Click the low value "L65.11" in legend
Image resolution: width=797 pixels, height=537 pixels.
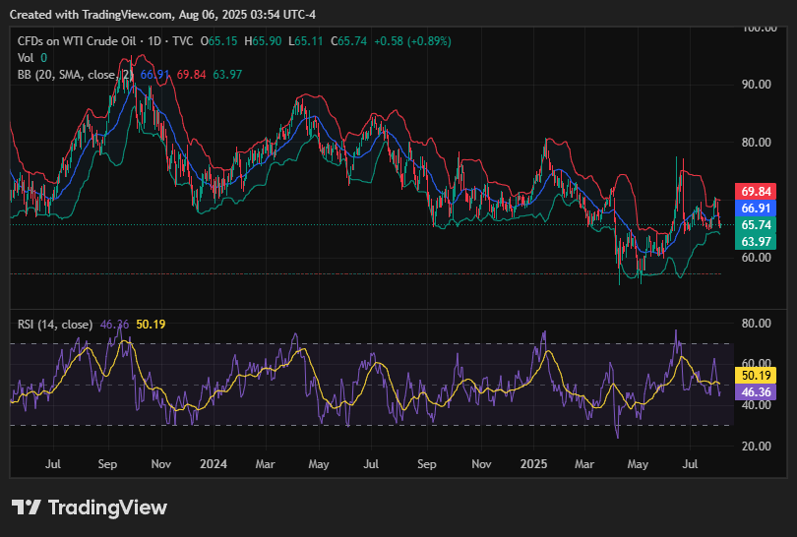305,41
